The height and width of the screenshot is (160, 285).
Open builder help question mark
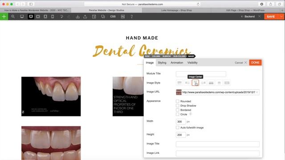pos(132,16)
